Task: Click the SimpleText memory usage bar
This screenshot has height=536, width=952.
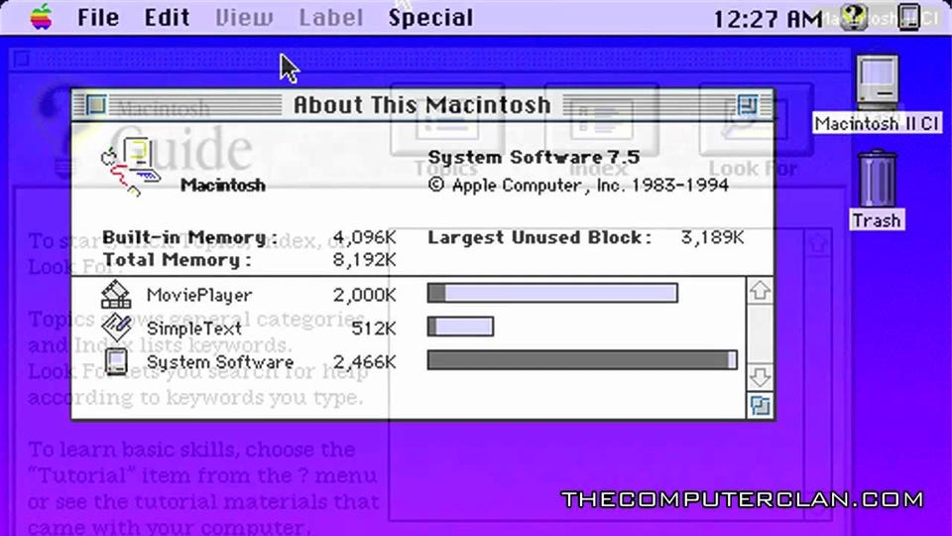Action: click(460, 327)
